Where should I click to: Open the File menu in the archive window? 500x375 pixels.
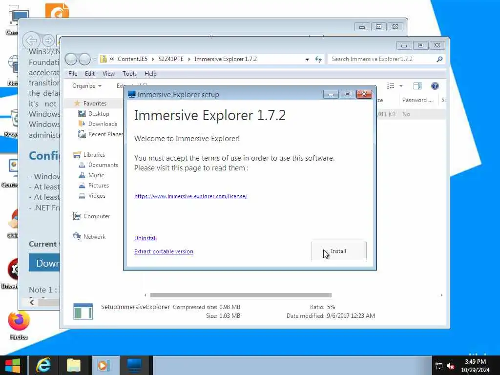point(73,74)
